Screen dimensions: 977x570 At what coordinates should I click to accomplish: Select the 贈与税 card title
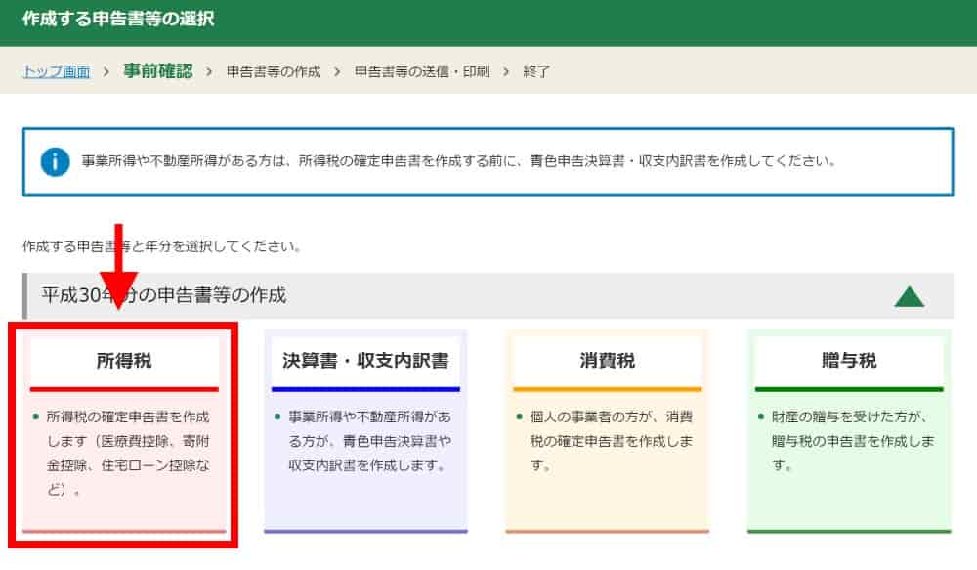pos(848,361)
